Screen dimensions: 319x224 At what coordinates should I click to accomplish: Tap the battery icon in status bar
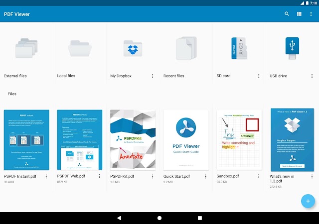click(x=307, y=3)
